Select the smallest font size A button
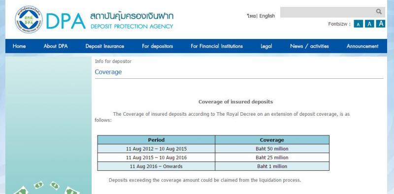Image resolution: width=394 pixels, height=194 pixels. pos(358,24)
